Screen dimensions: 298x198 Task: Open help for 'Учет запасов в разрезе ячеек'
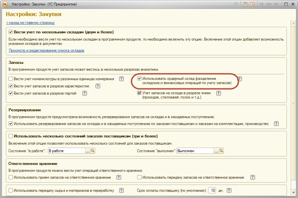[219, 93]
